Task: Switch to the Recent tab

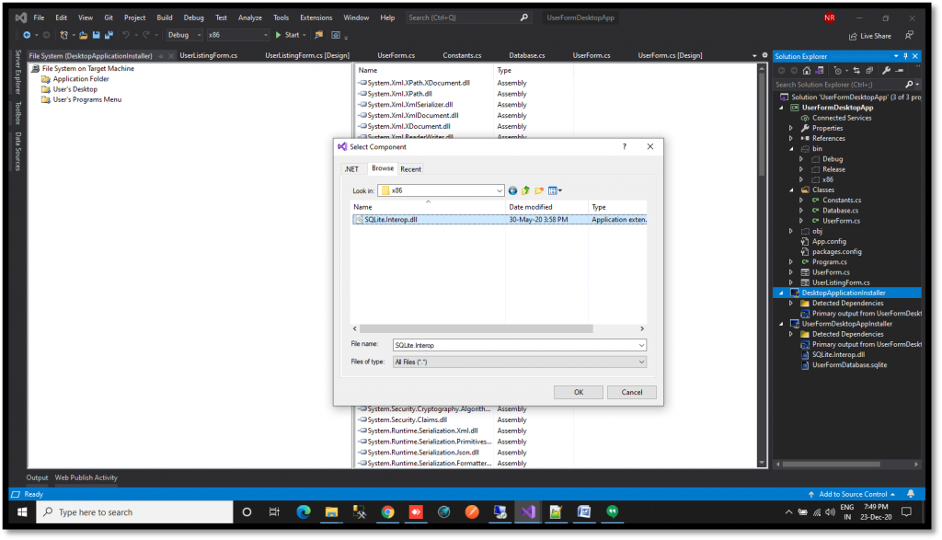Action: pos(409,168)
